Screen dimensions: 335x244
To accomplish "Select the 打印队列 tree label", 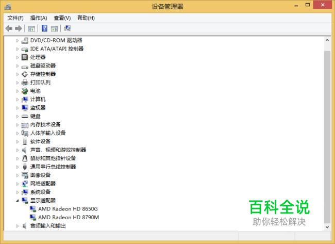I will point(40,83).
